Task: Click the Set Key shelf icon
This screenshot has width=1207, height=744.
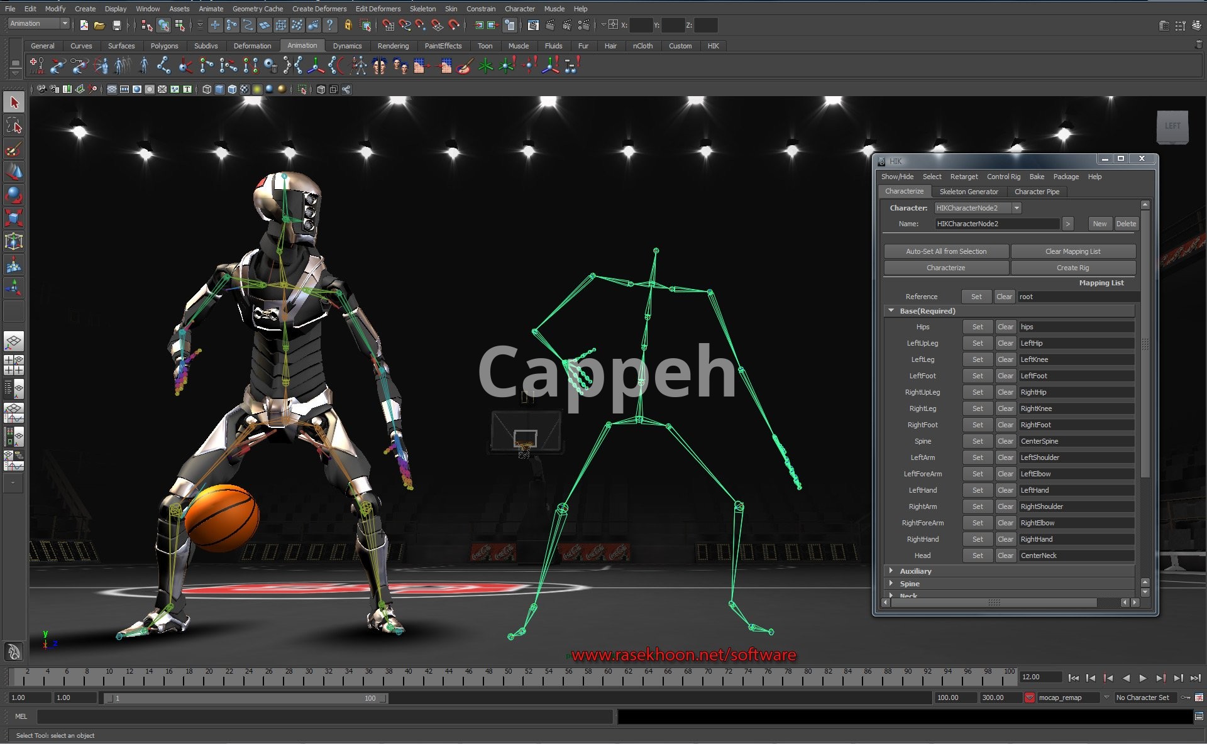Action: point(36,65)
